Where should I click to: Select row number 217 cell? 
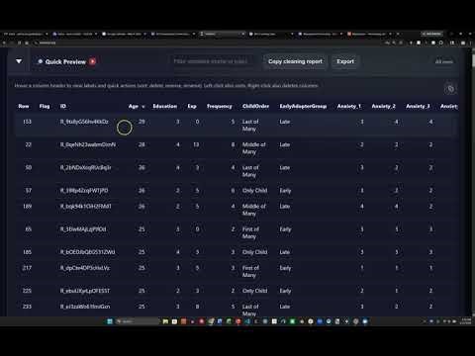click(27, 268)
